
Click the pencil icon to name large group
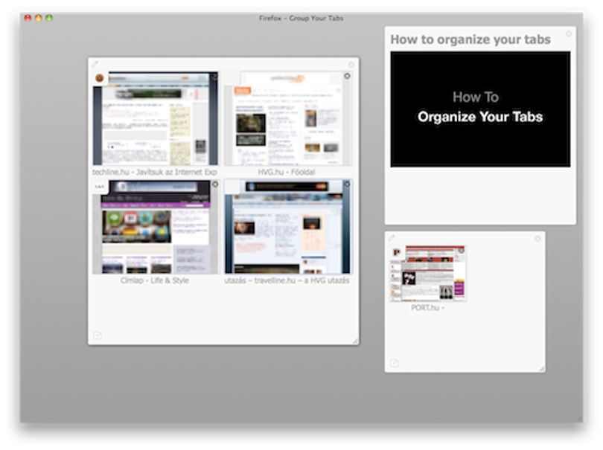(x=95, y=64)
